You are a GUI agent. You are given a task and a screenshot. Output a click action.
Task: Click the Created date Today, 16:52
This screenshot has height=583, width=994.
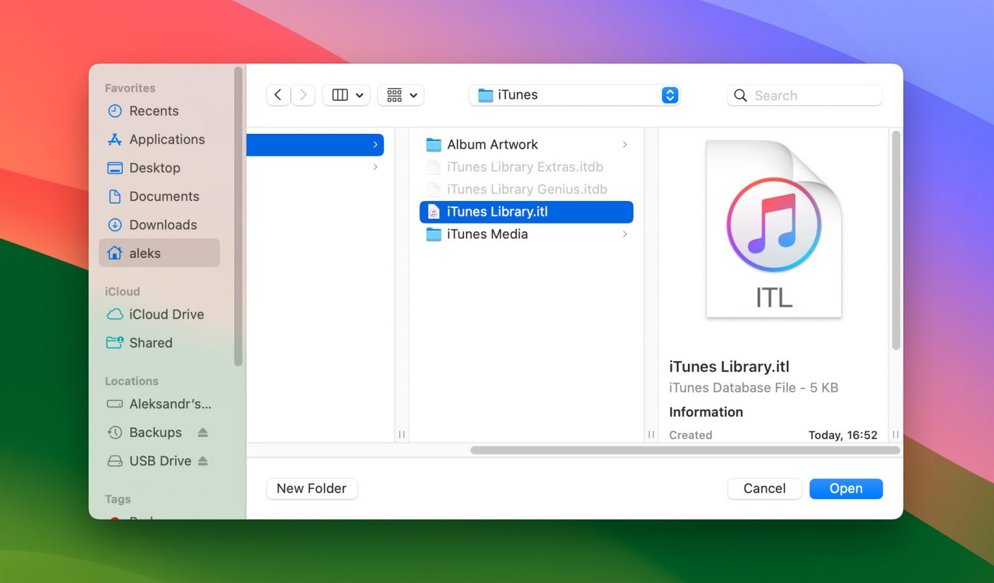843,435
